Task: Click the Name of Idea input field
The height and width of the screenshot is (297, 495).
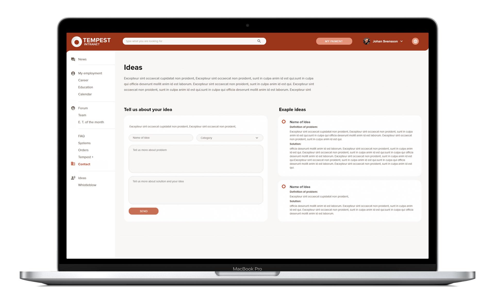Action: [x=161, y=137]
